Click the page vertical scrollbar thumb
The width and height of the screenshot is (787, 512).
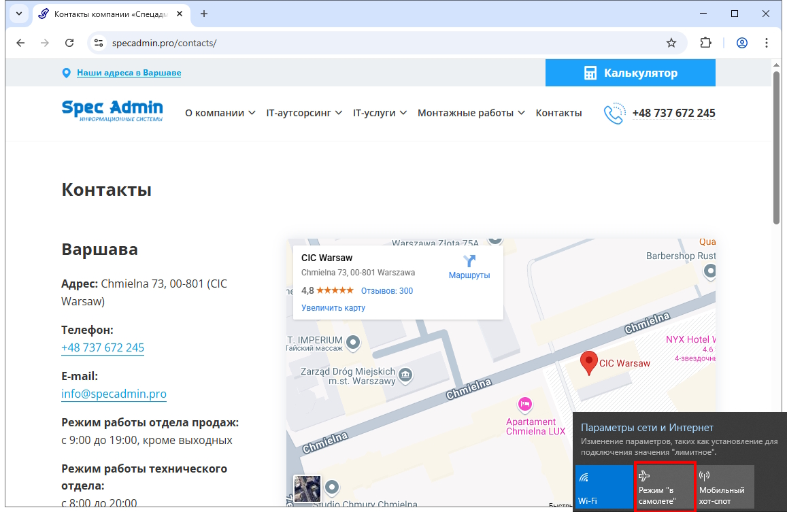click(777, 148)
